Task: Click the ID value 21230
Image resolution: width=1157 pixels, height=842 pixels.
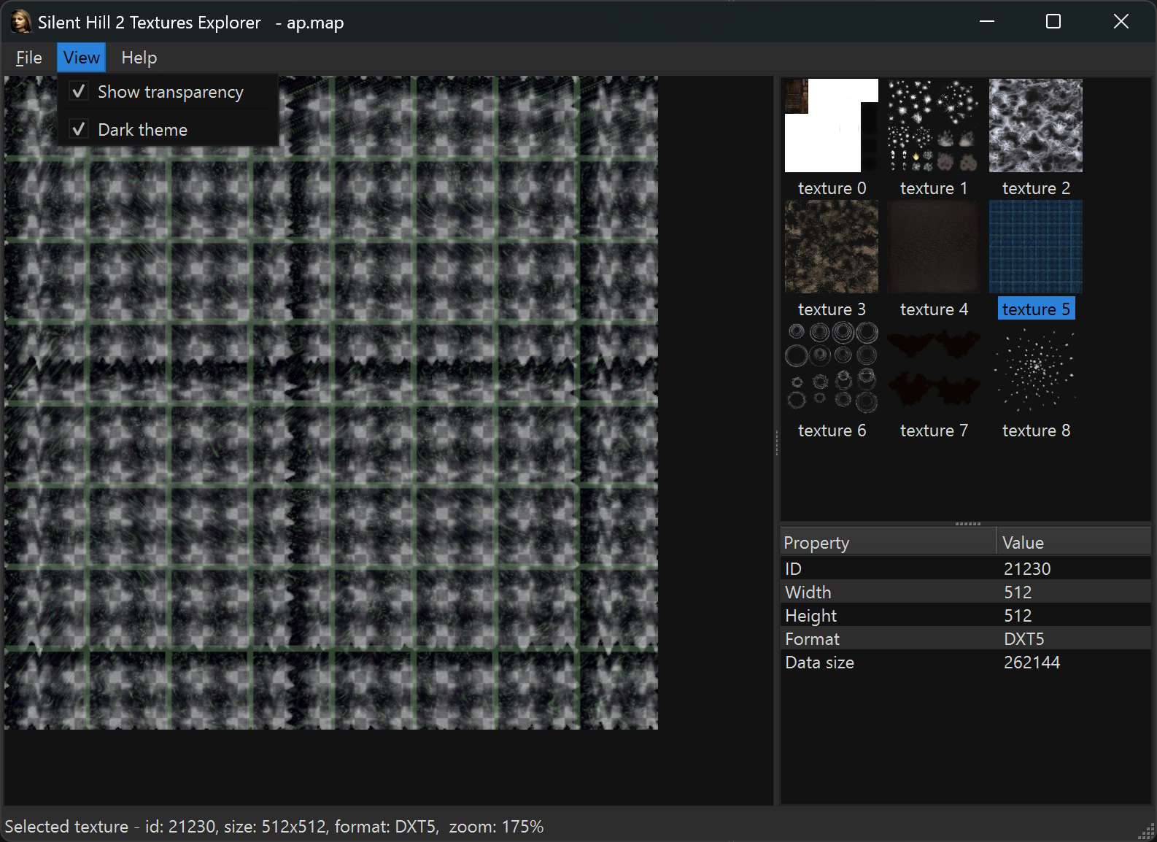Action: pyautogui.click(x=1027, y=568)
